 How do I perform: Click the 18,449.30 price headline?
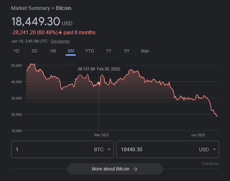click(x=36, y=21)
